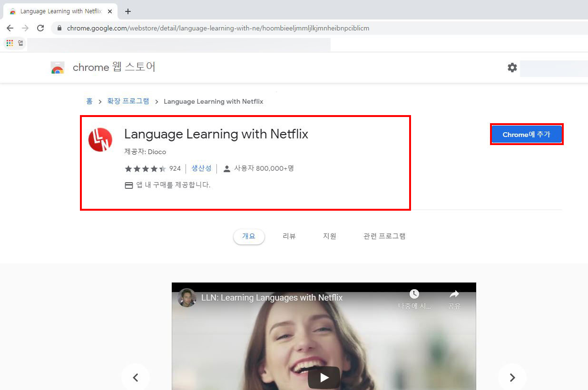
Task: Click the Watch later clock icon
Action: pos(414,294)
